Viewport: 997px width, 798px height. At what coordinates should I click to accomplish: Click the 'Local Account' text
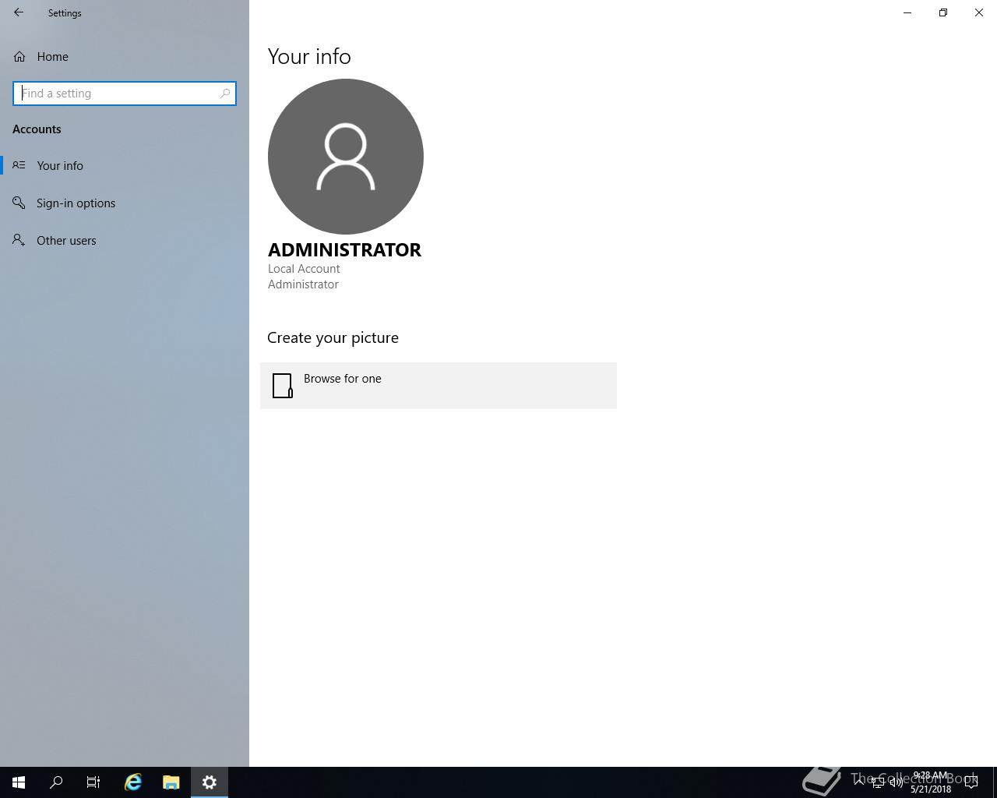point(304,269)
